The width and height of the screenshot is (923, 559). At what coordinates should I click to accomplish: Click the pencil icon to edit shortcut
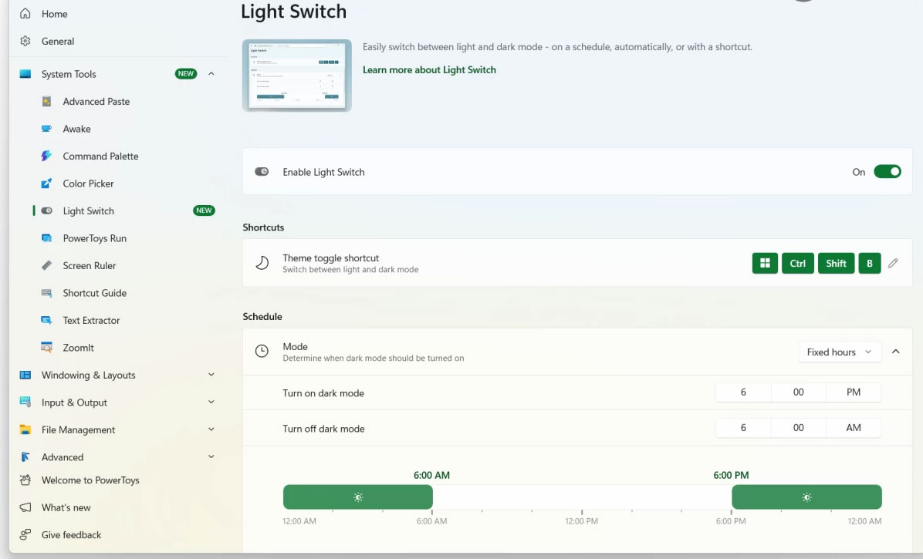point(893,263)
